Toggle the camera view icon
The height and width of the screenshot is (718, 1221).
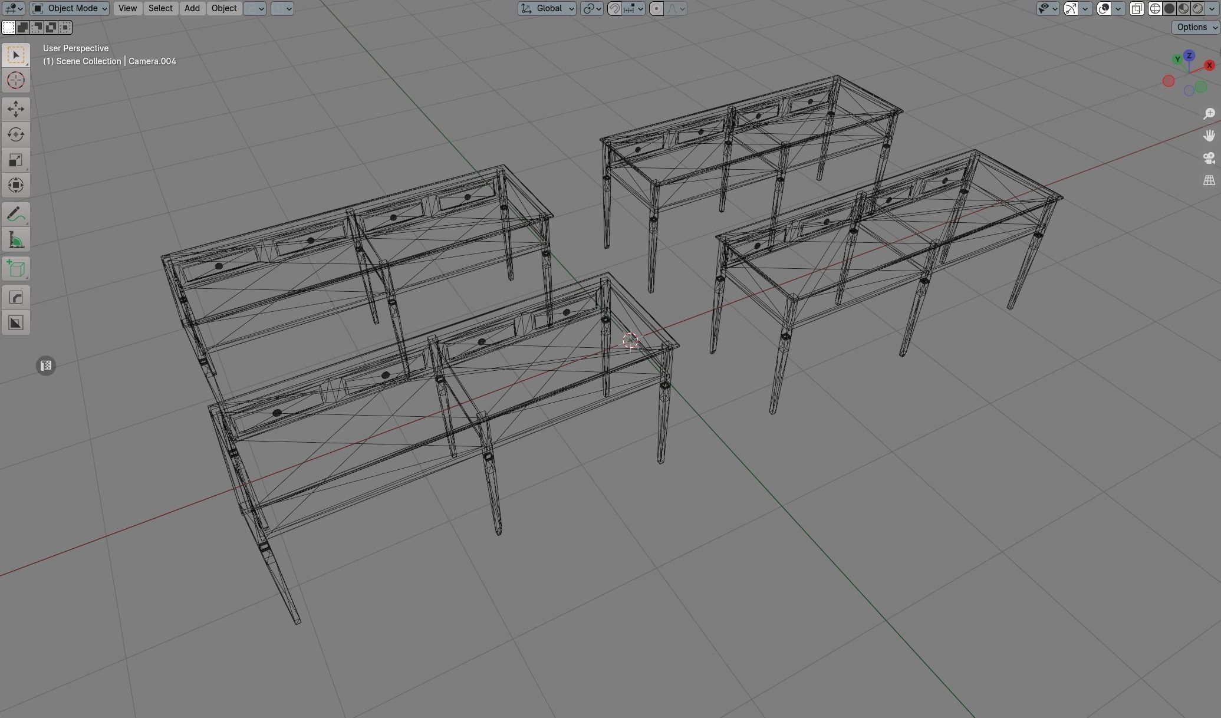(1209, 158)
